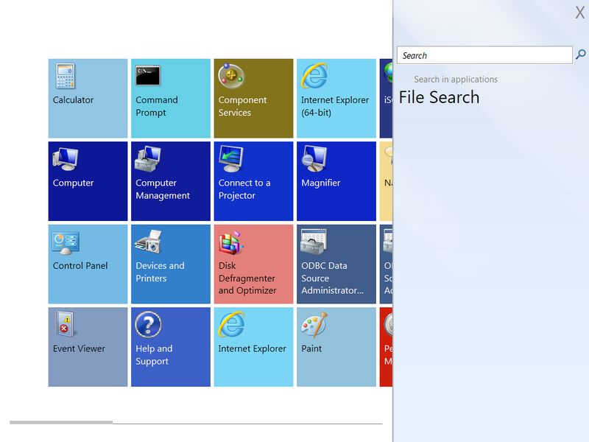Image resolution: width=589 pixels, height=442 pixels.
Task: Close the search panel with X
Action: [x=579, y=13]
